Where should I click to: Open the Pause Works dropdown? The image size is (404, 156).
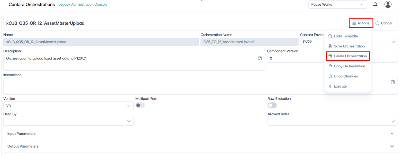click(x=337, y=4)
